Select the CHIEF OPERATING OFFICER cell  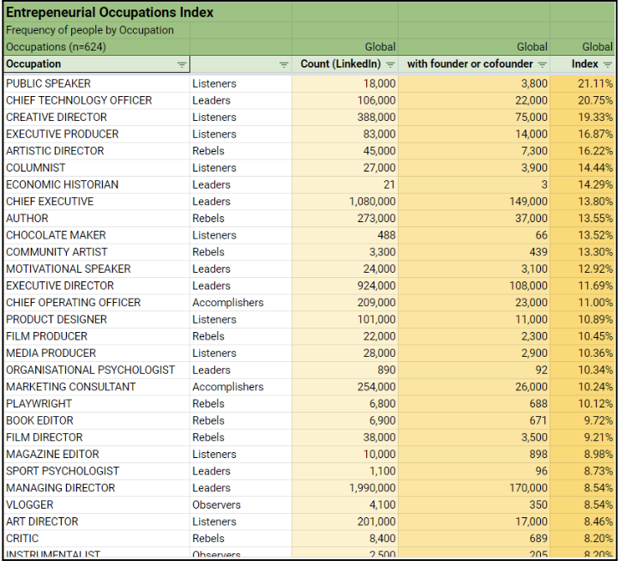(x=97, y=303)
